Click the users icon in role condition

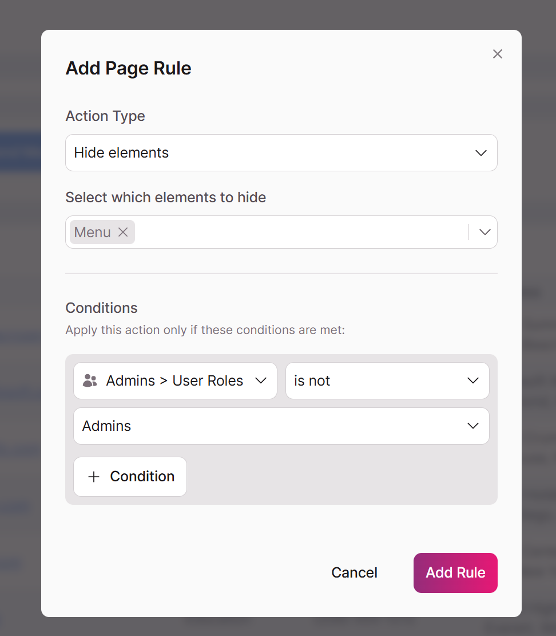[x=90, y=380]
